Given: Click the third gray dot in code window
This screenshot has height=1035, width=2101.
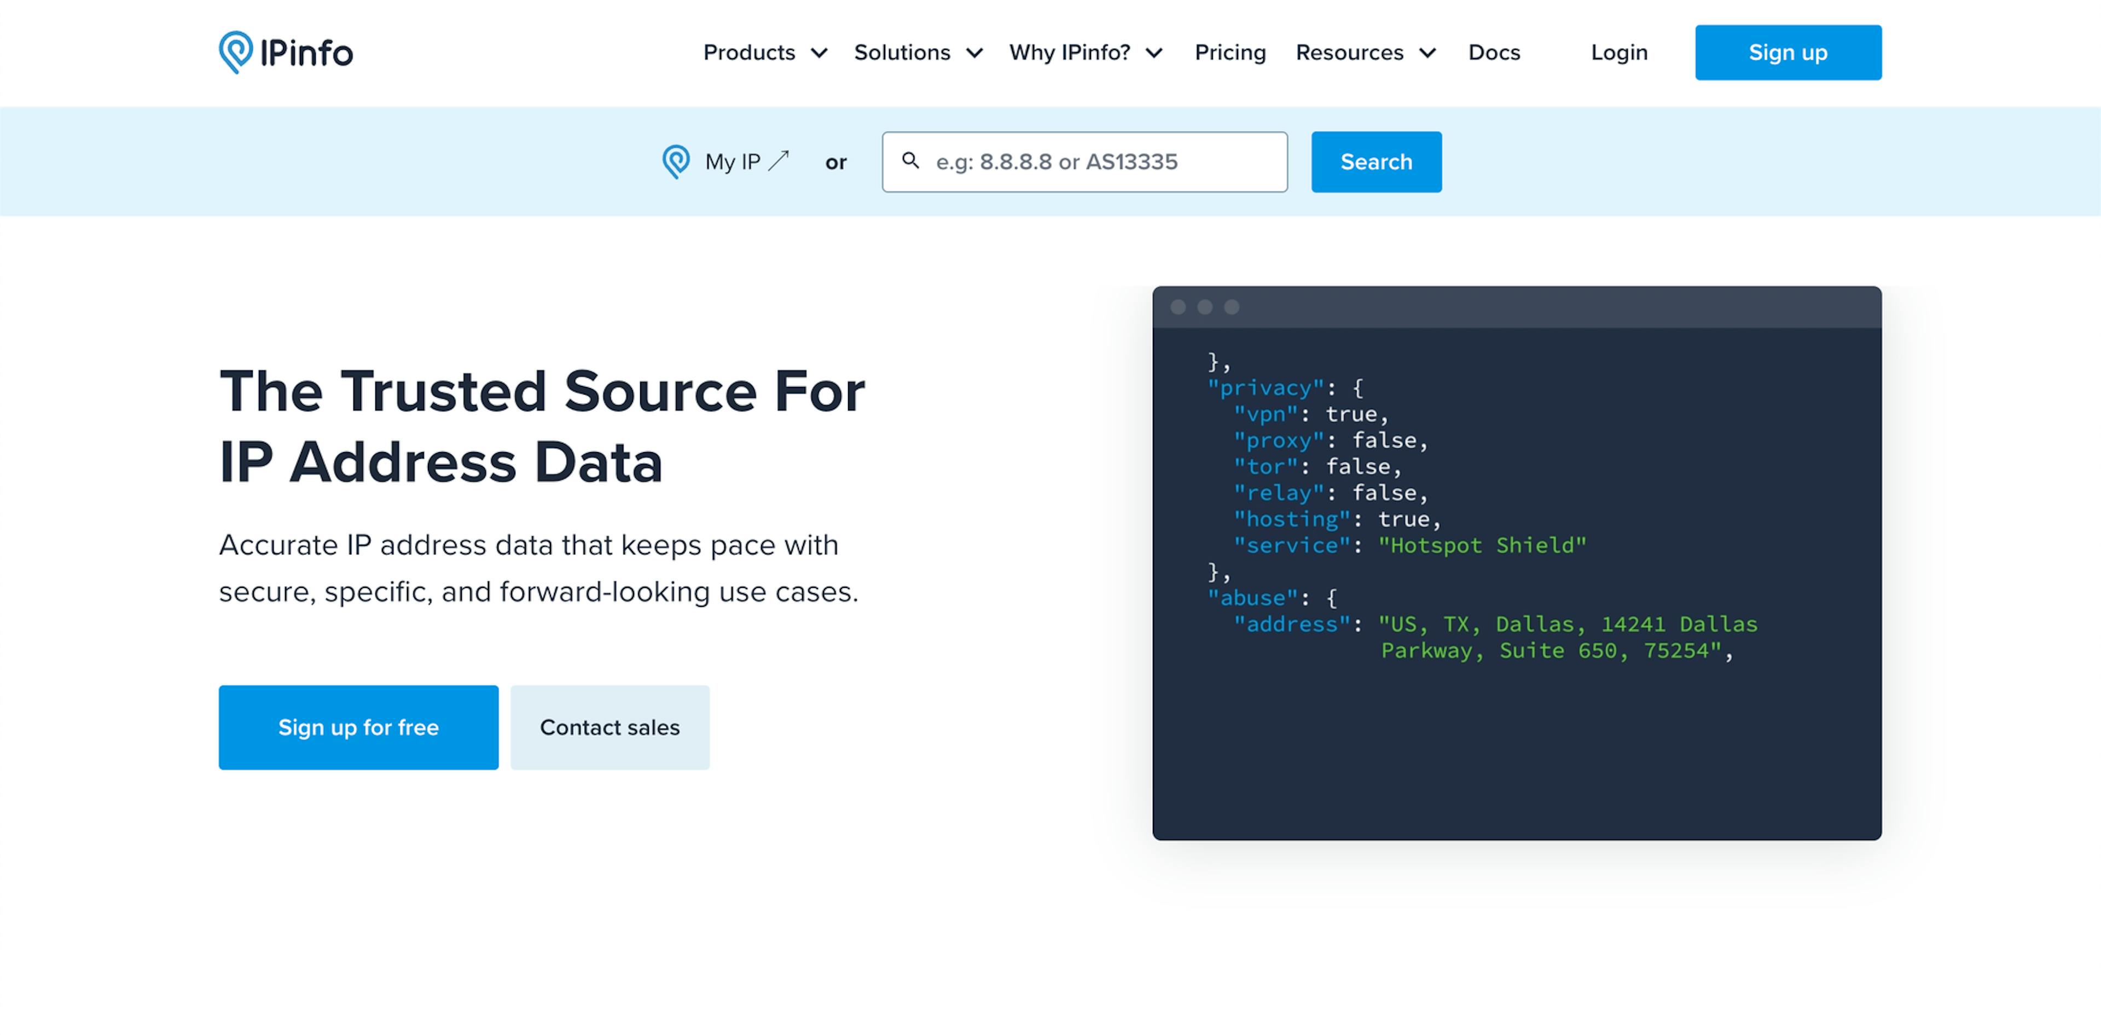Looking at the screenshot, I should coord(1232,308).
